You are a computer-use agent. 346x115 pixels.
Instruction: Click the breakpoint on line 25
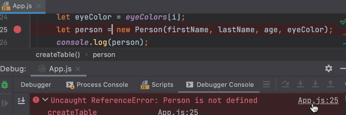point(18,30)
